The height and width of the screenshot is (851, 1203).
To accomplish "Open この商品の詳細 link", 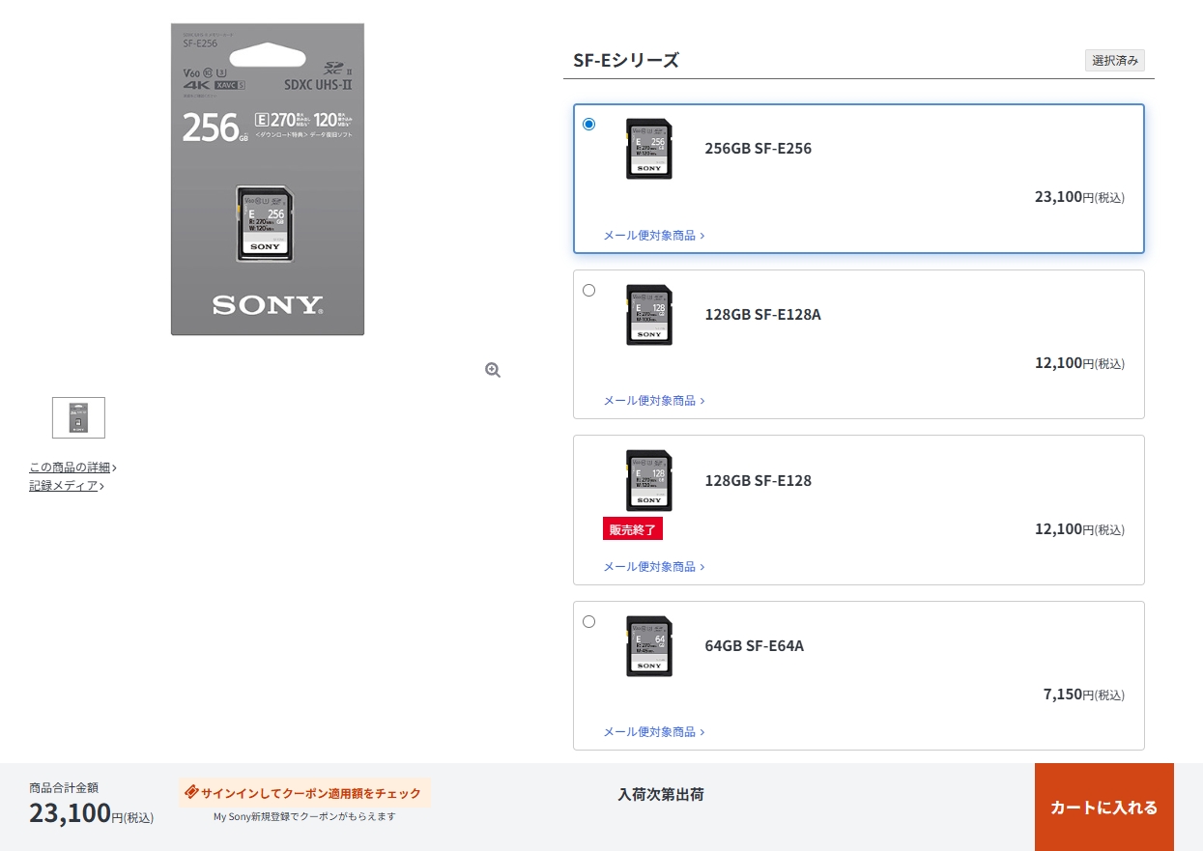I will pyautogui.click(x=72, y=468).
